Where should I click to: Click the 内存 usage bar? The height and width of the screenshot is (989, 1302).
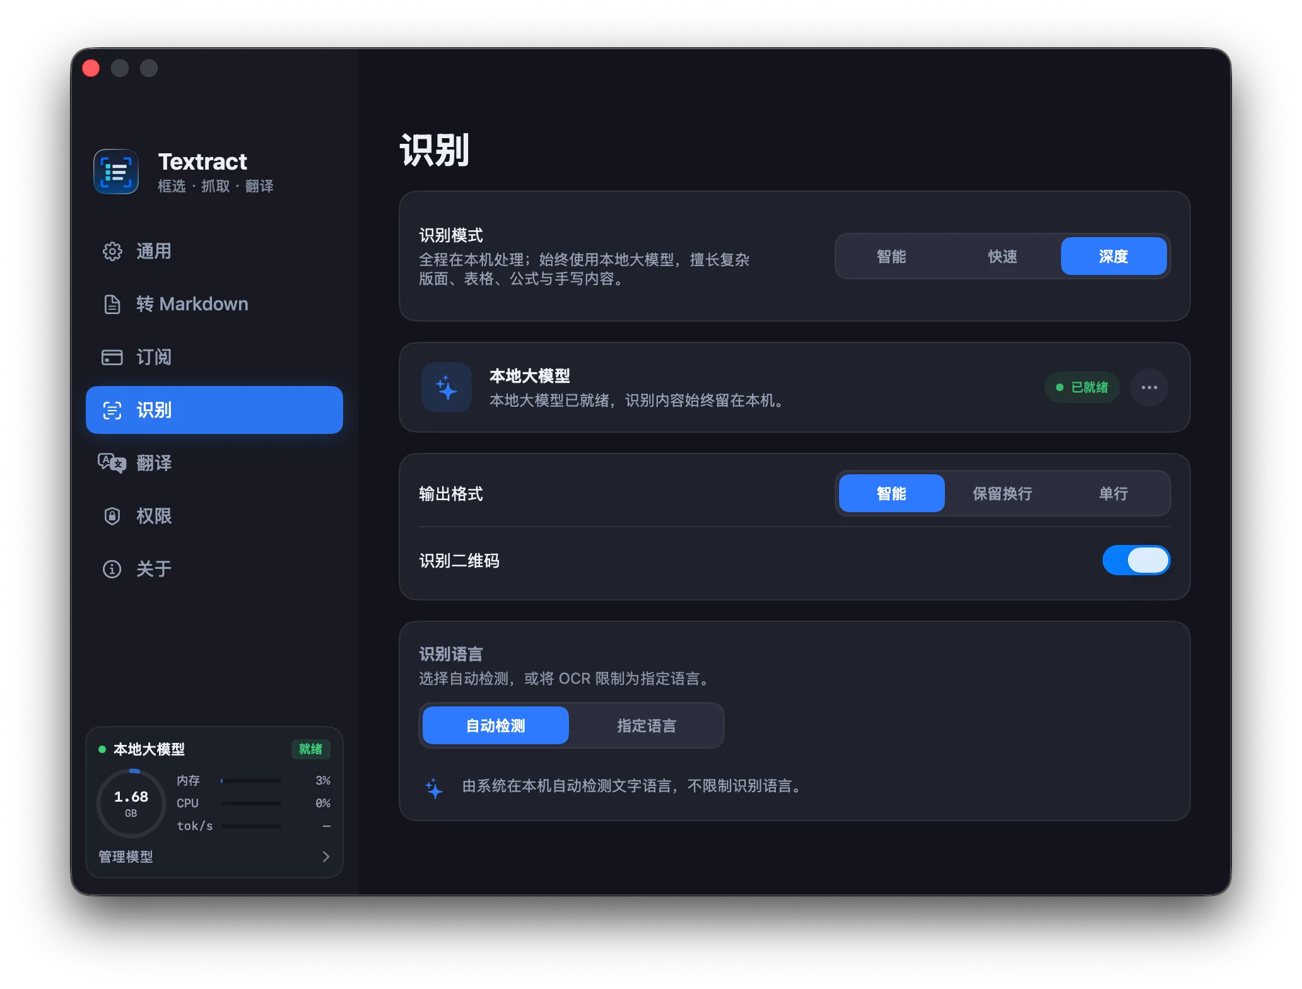[251, 781]
